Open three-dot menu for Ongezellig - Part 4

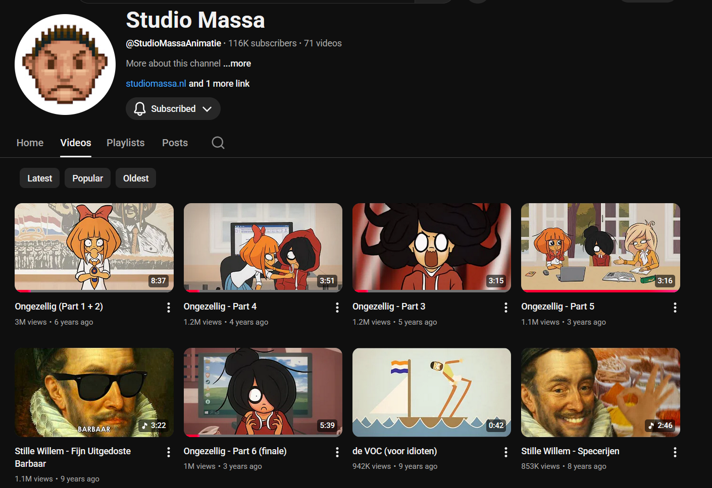point(337,308)
